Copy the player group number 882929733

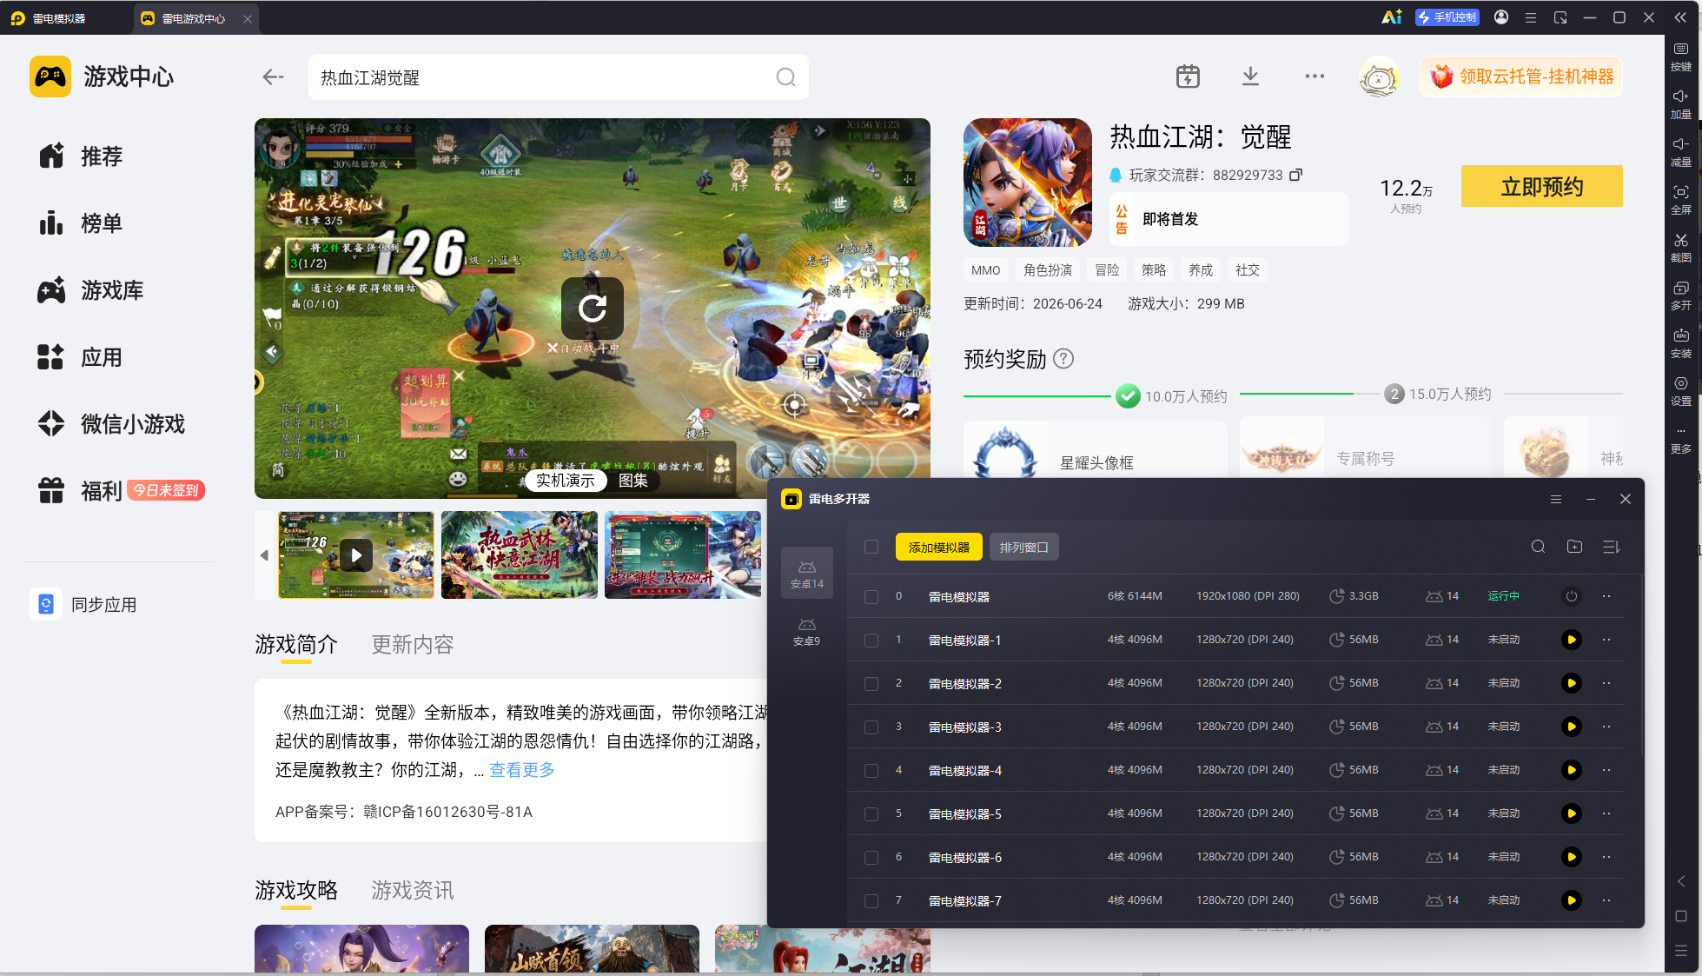(1295, 175)
